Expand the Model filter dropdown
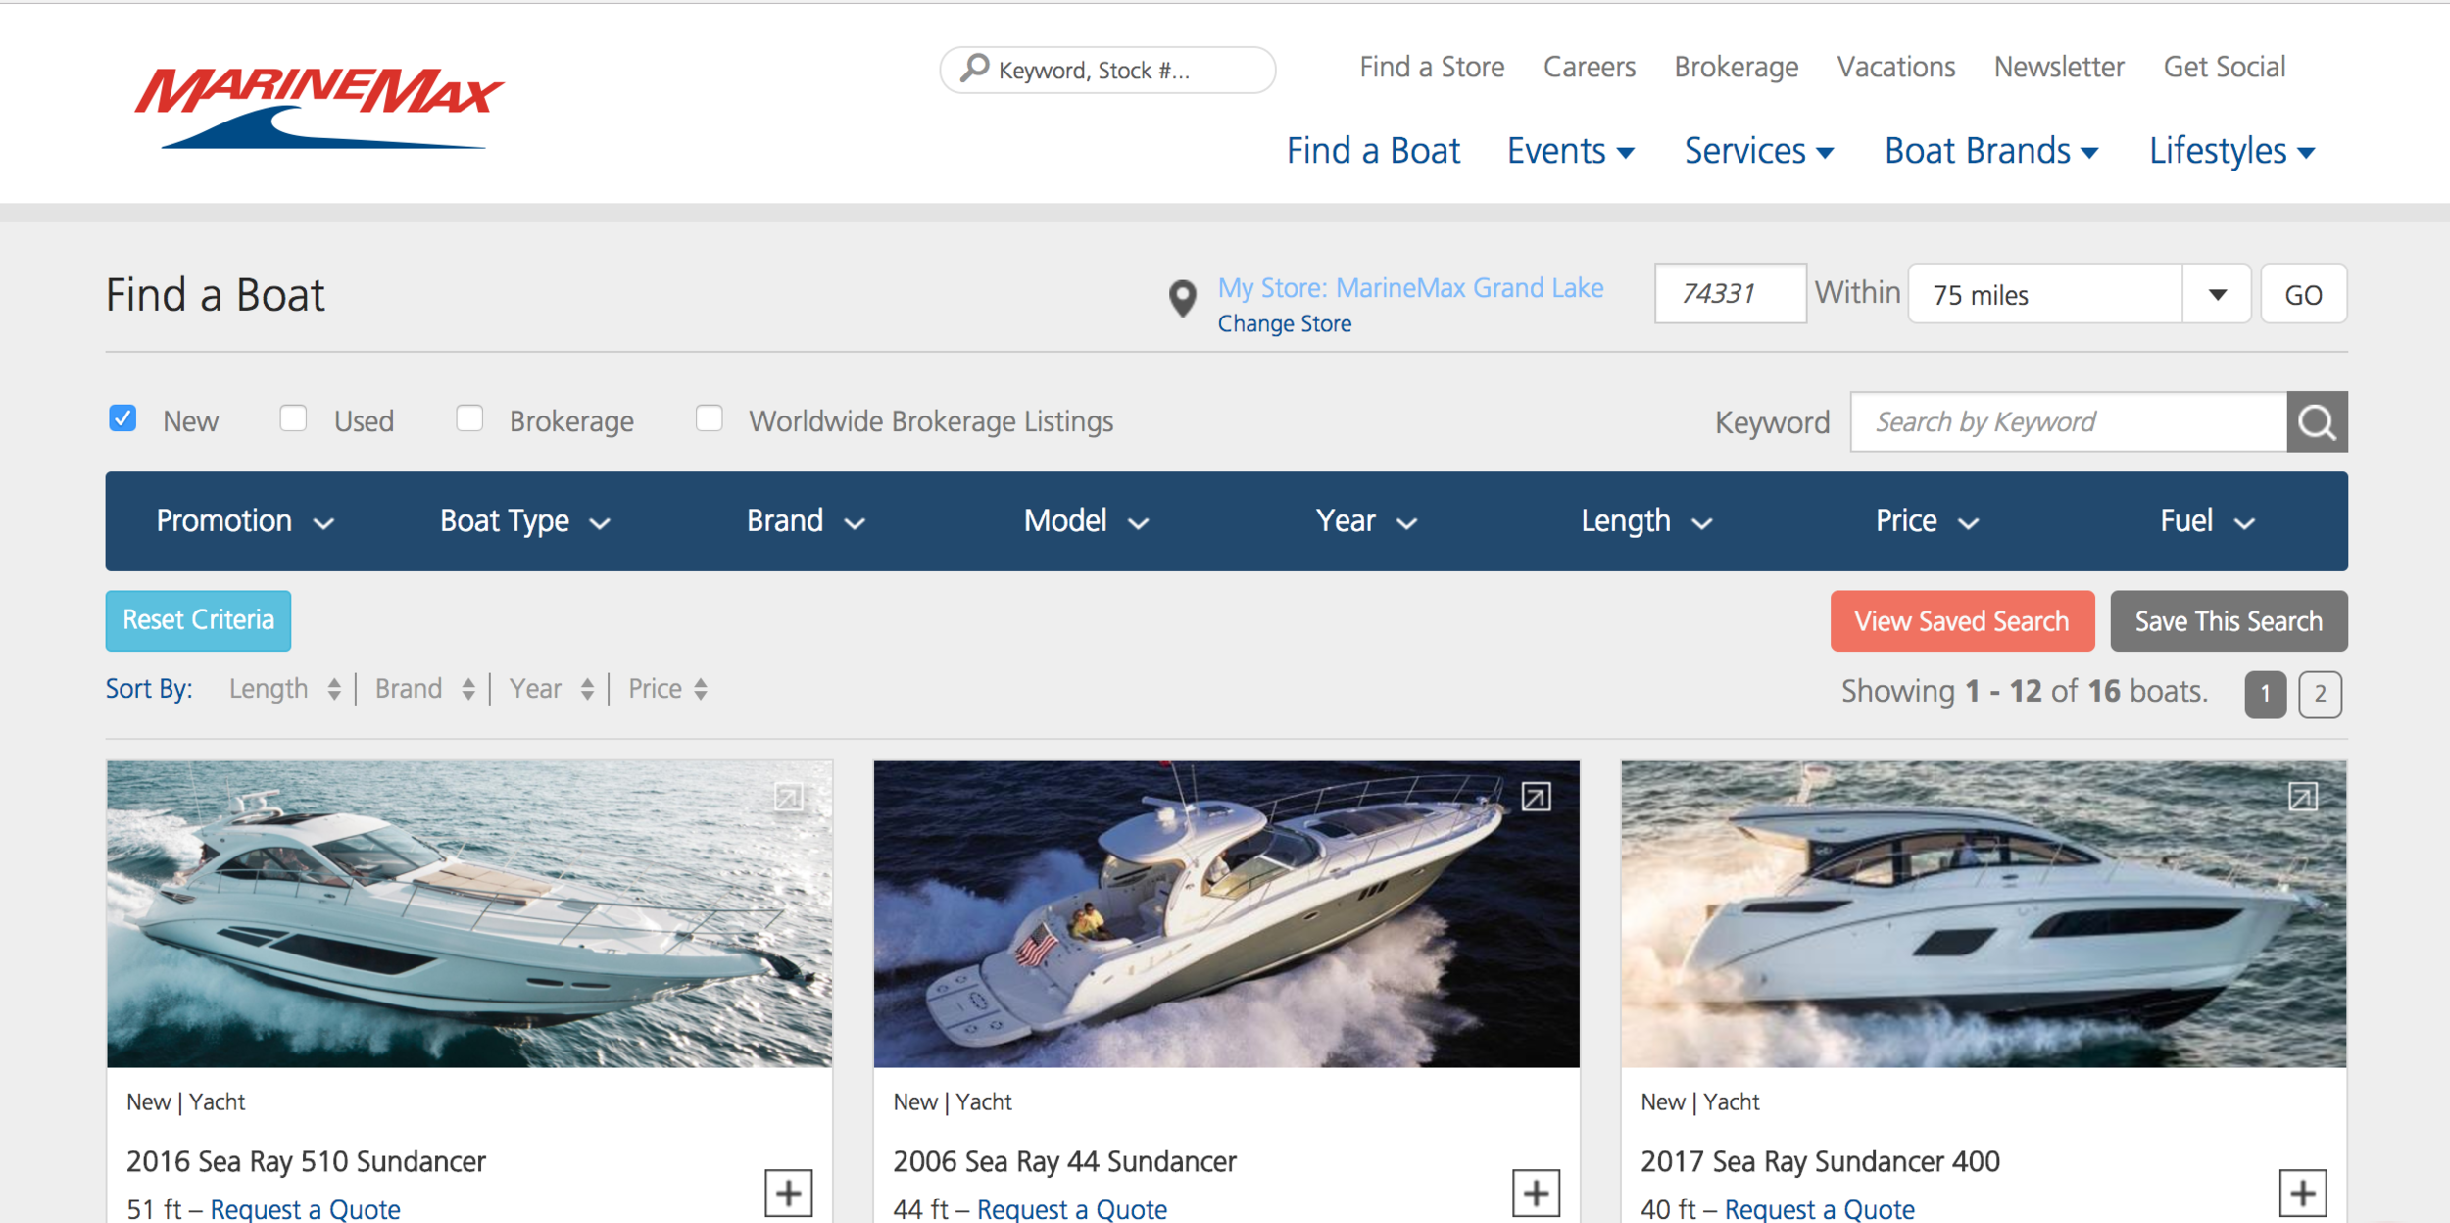The width and height of the screenshot is (2450, 1223). pos(1086,521)
